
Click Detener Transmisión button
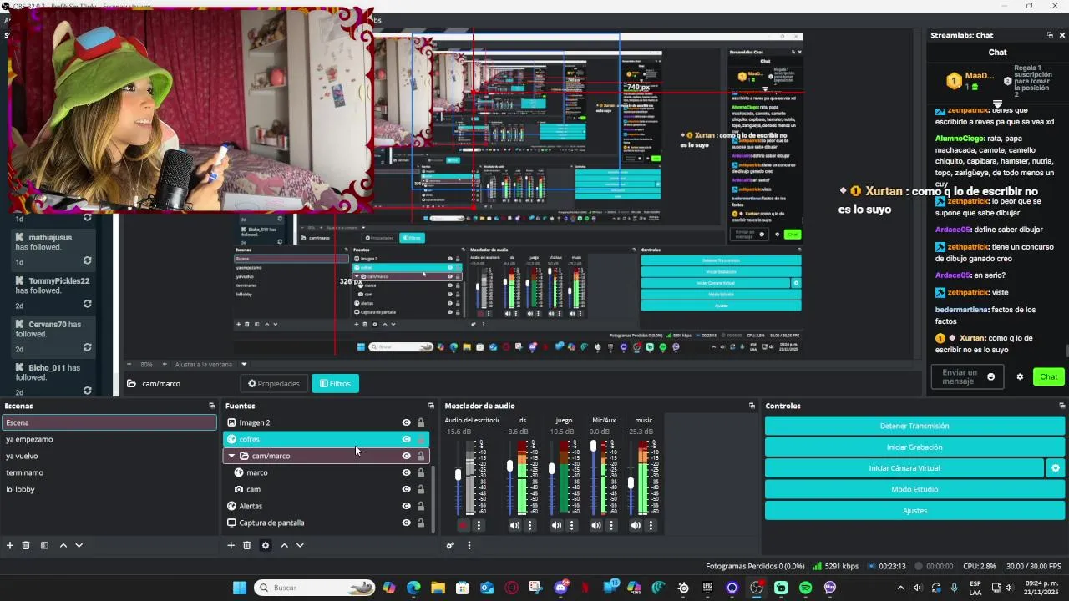click(914, 426)
